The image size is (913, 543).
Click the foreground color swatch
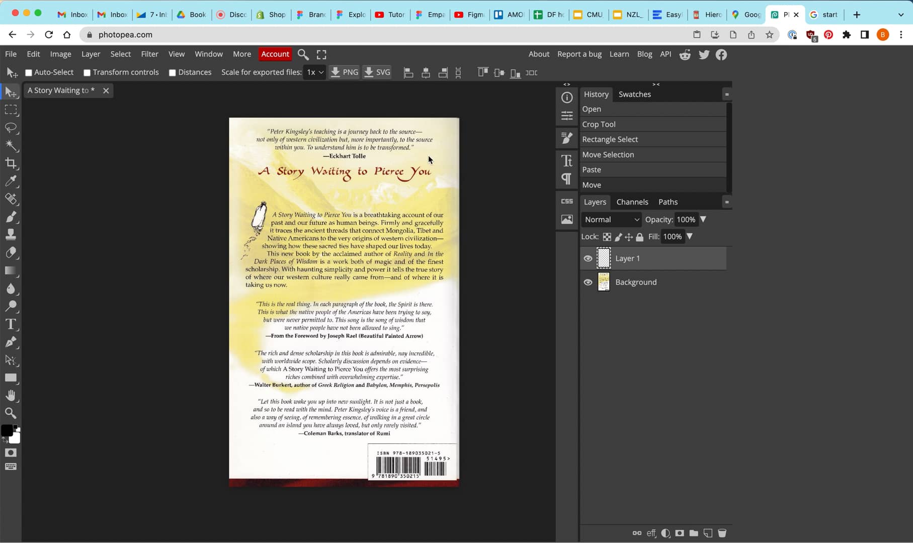[x=7, y=431]
